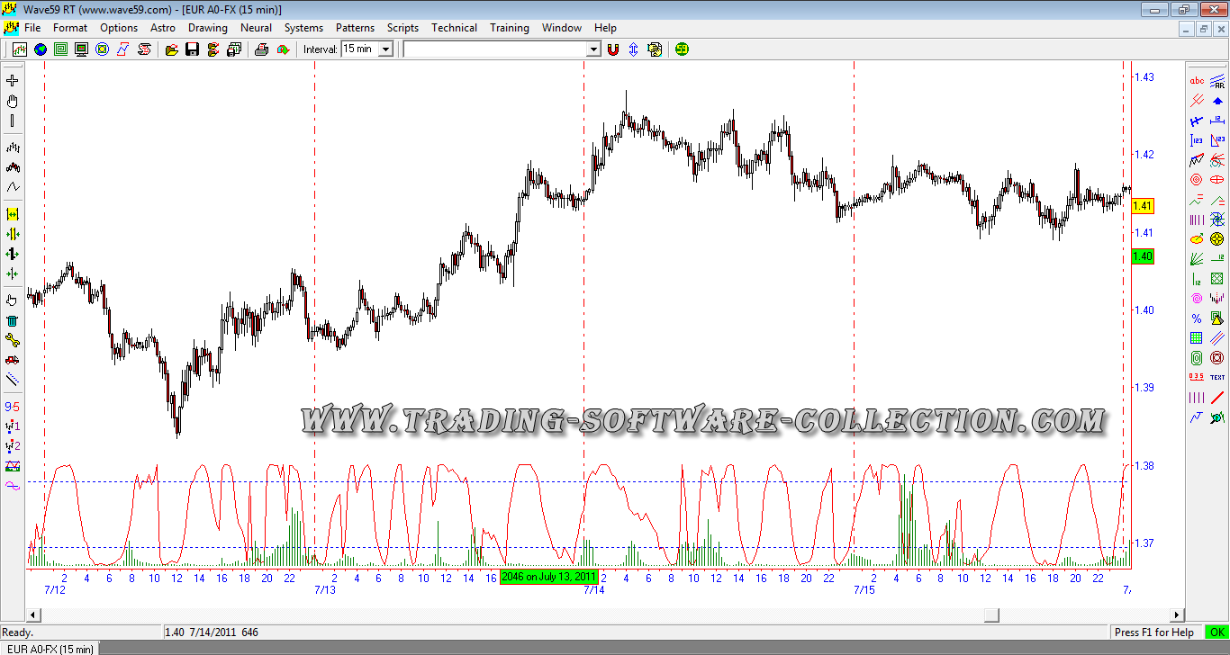Open the Astro menu

163,28
